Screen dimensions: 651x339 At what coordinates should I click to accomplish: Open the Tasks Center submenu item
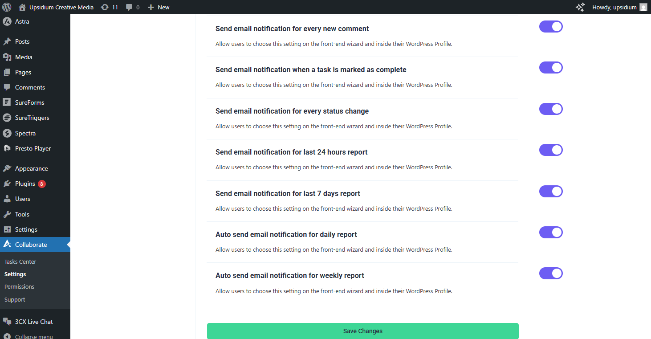[20, 261]
